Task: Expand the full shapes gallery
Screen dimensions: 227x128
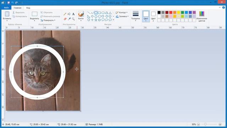Action: click(113, 20)
